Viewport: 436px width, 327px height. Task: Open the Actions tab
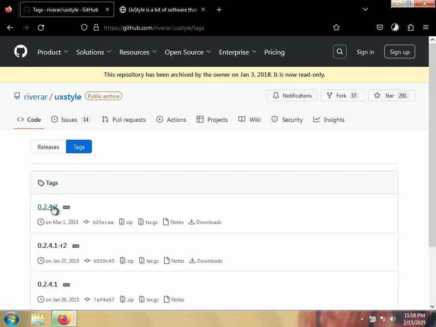point(171,120)
